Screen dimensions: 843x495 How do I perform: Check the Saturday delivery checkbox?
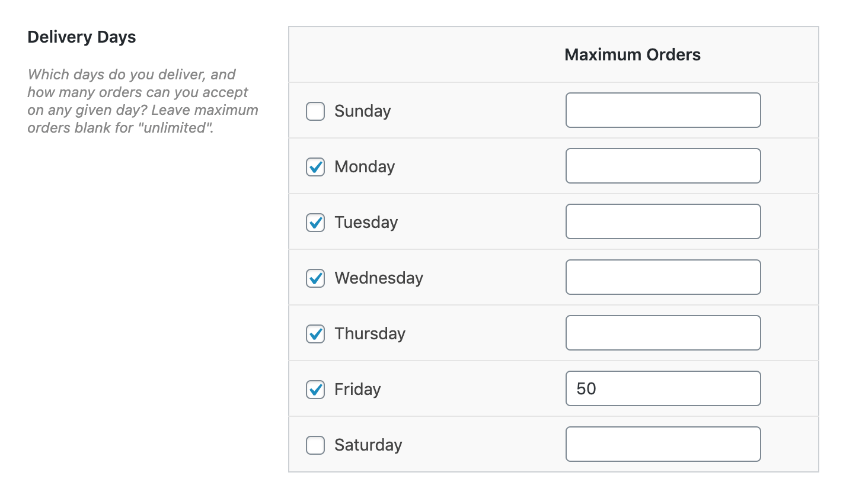point(315,445)
